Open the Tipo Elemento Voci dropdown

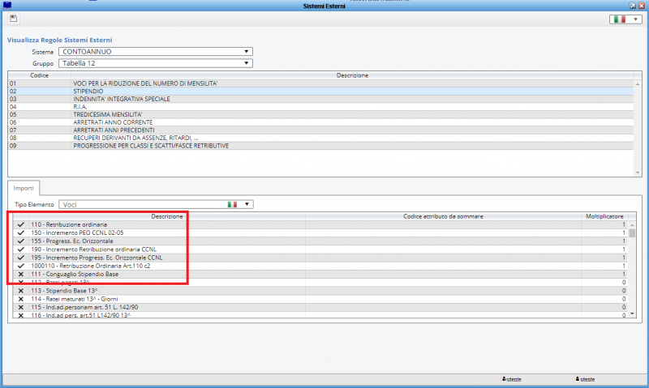156,205
